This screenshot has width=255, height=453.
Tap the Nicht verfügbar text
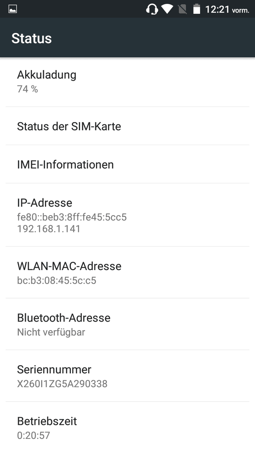pyautogui.click(x=51, y=332)
